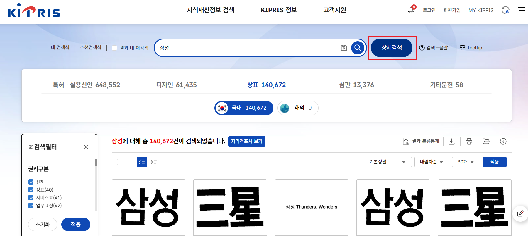
Task: Click the 상세검색 button
Action: [x=392, y=48]
